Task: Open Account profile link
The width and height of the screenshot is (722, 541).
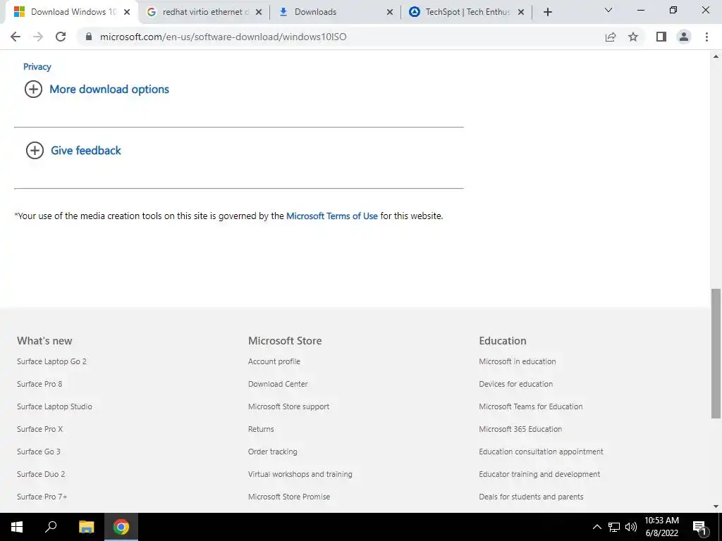Action: coord(274,361)
